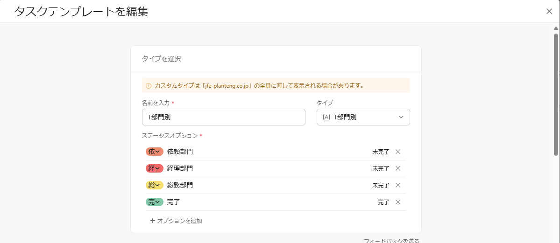
Task: Delete the 完了 status option
Action: 398,202
